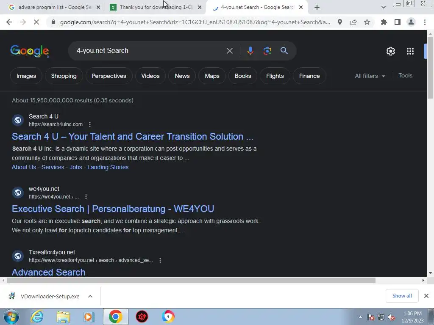The image size is (434, 325).
Task: Open File Explorer from taskbar
Action: (63, 317)
